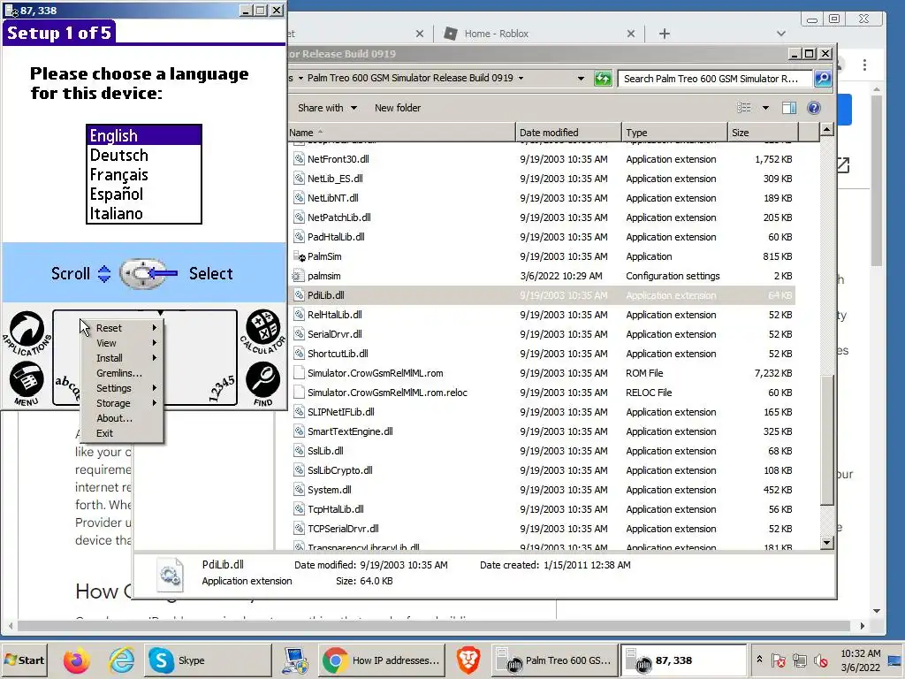
Task: Open the address bar history dropdown
Action: (x=581, y=79)
